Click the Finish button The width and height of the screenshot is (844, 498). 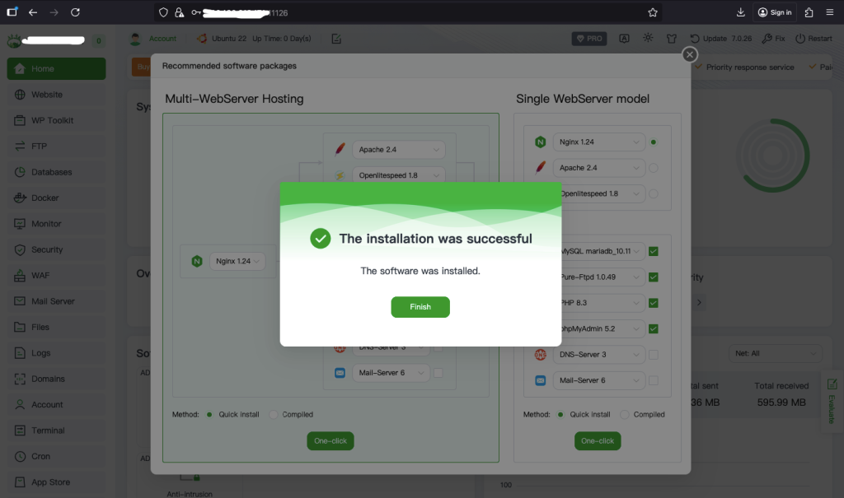420,307
